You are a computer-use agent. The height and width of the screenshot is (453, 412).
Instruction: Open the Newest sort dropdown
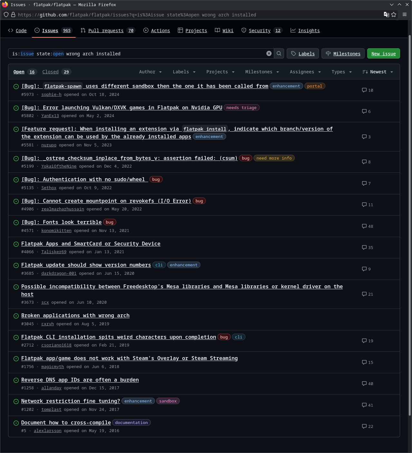tap(378, 72)
